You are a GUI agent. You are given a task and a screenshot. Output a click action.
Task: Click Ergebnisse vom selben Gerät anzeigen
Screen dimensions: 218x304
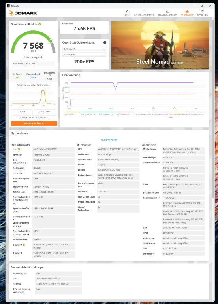pyautogui.click(x=33, y=85)
